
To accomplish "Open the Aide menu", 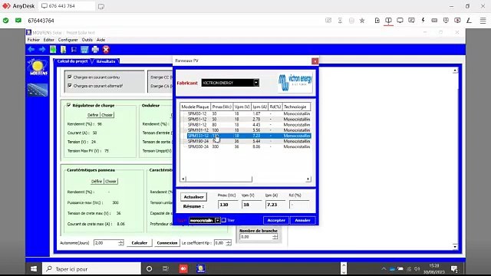I will [101, 40].
